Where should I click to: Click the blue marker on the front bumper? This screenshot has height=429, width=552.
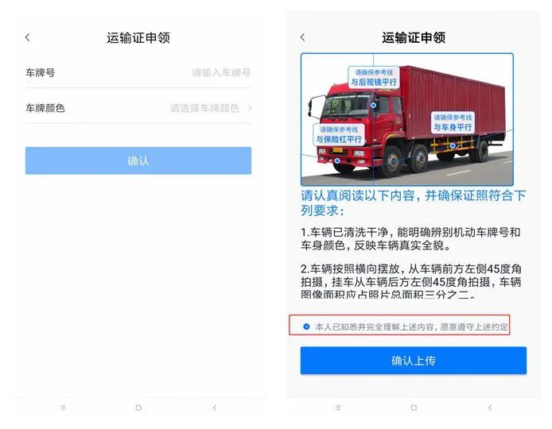337,160
